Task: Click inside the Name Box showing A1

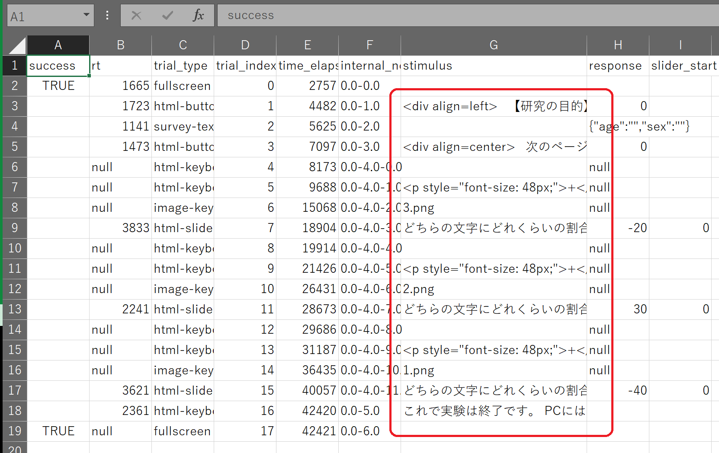Action: pyautogui.click(x=43, y=15)
